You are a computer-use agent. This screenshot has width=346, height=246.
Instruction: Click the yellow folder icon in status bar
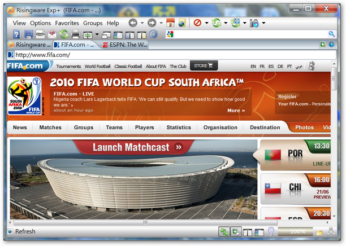click(319, 232)
